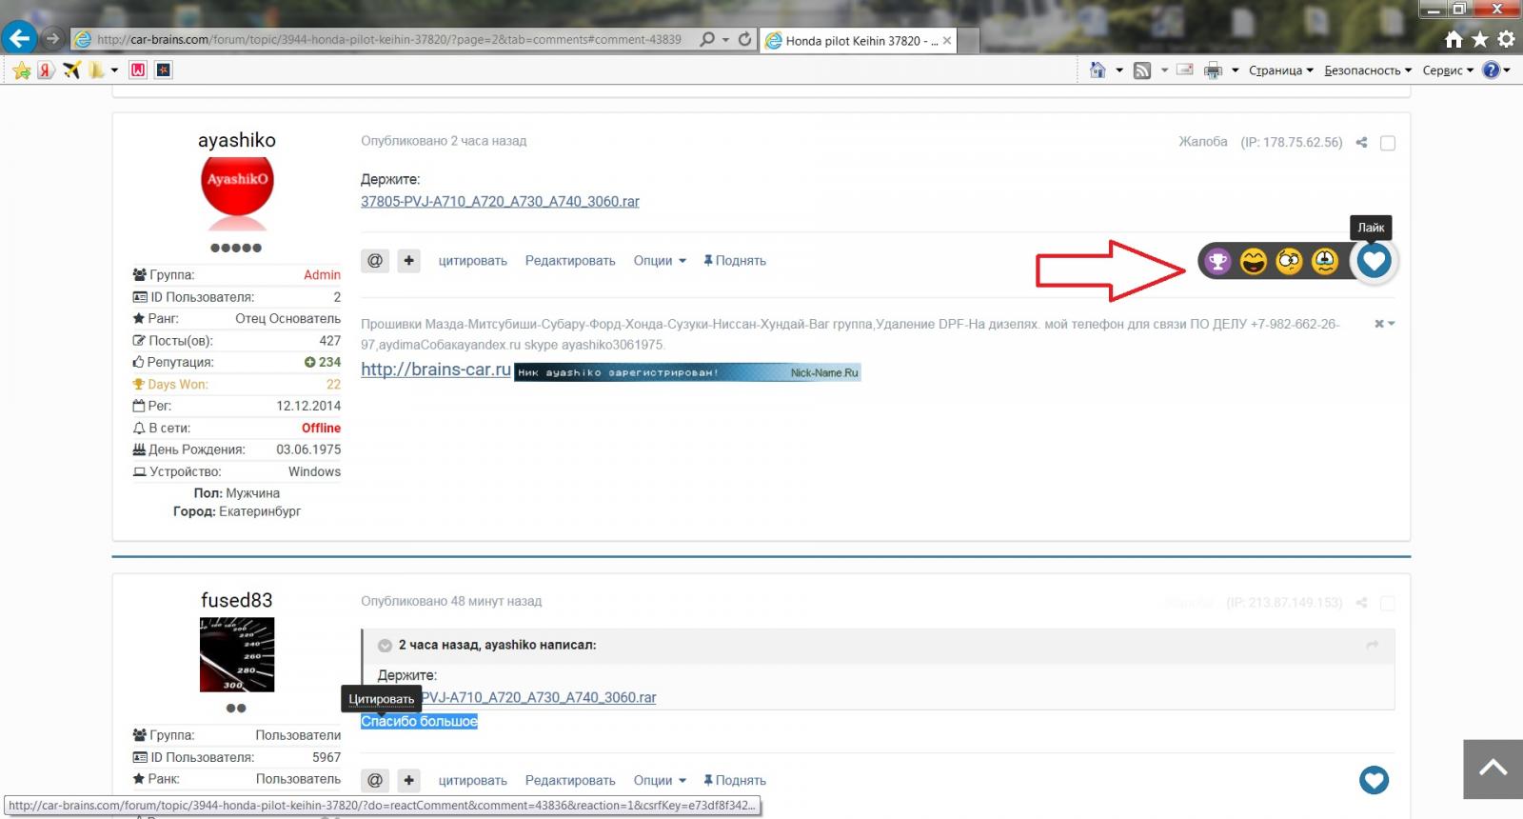Click the browser back arrow button
The image size is (1523, 819).
(19, 39)
